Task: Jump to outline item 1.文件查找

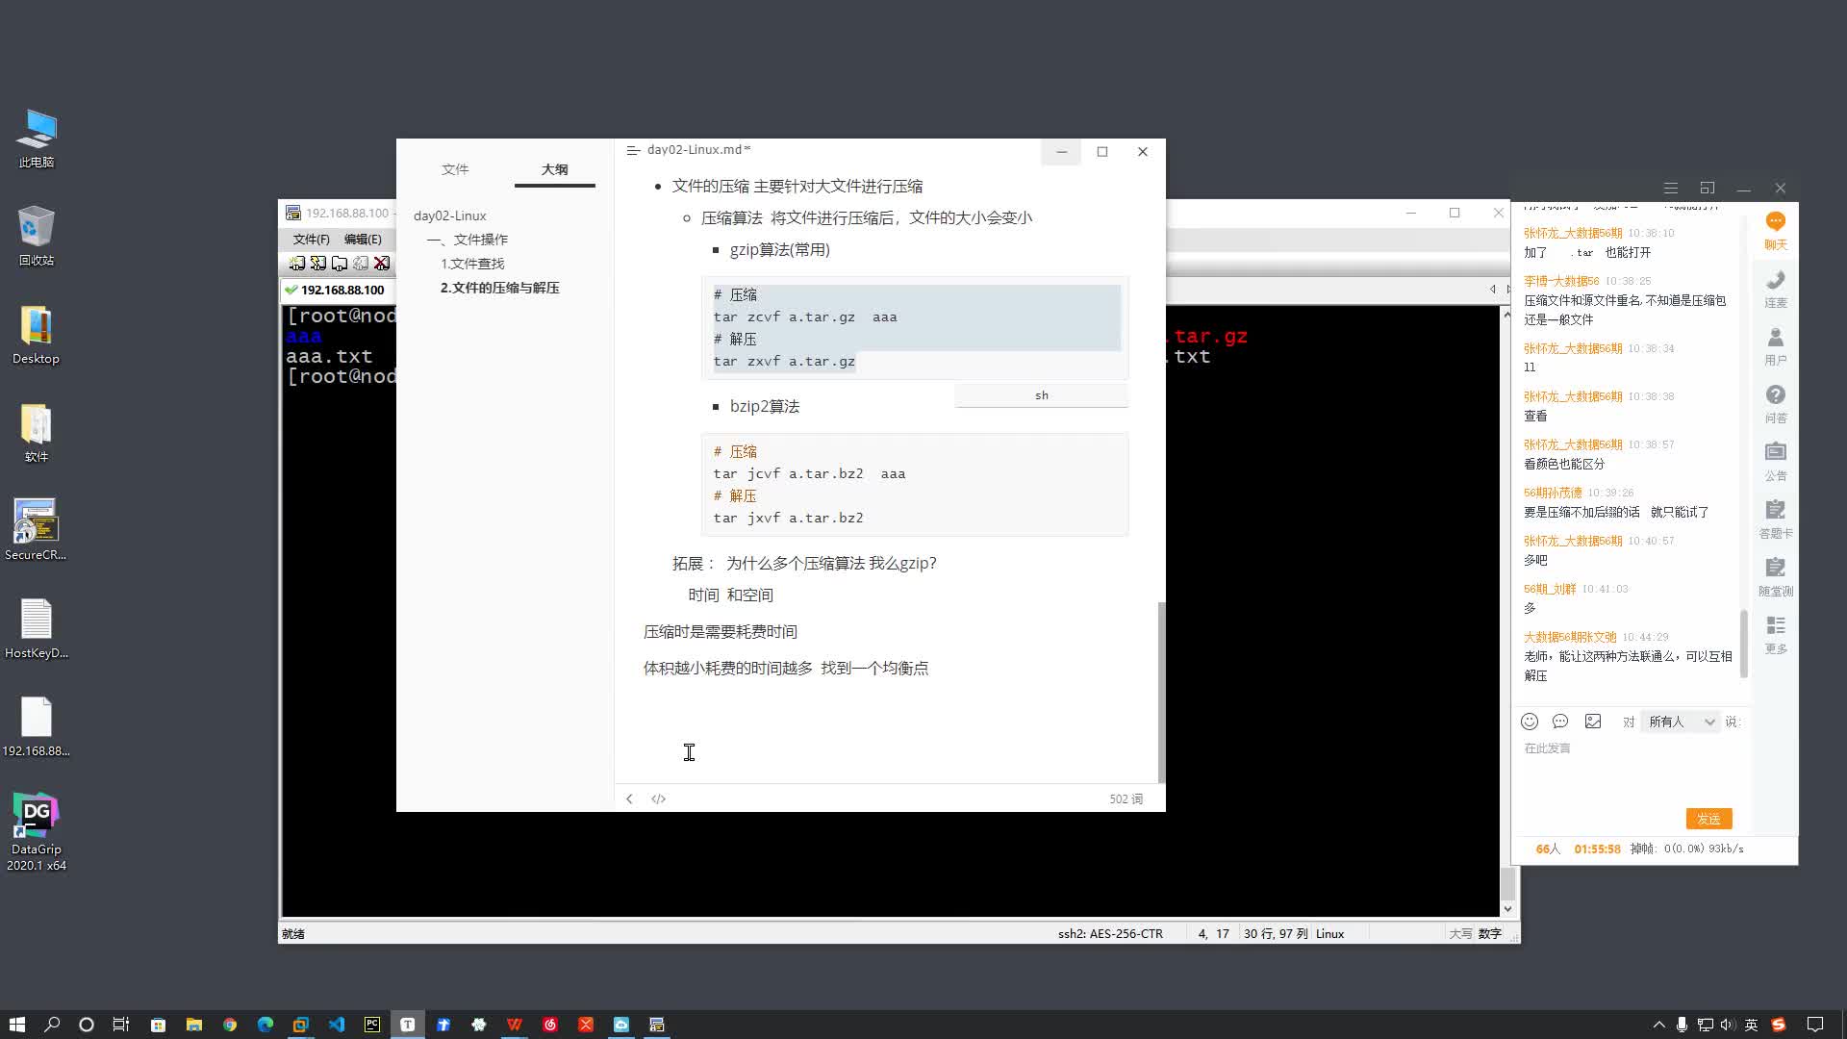Action: 472,264
